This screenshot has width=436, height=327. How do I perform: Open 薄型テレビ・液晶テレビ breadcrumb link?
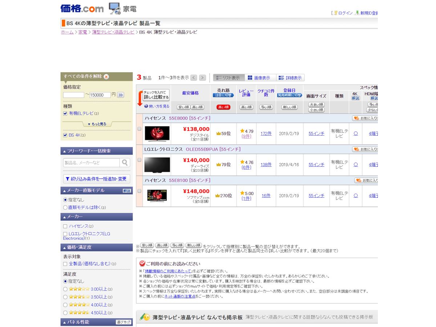(113, 32)
